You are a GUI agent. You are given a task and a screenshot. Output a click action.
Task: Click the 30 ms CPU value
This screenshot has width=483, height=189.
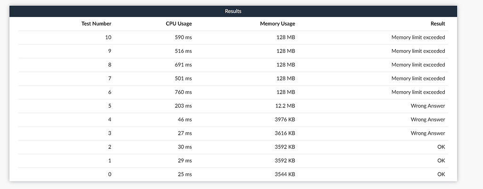tap(185, 146)
